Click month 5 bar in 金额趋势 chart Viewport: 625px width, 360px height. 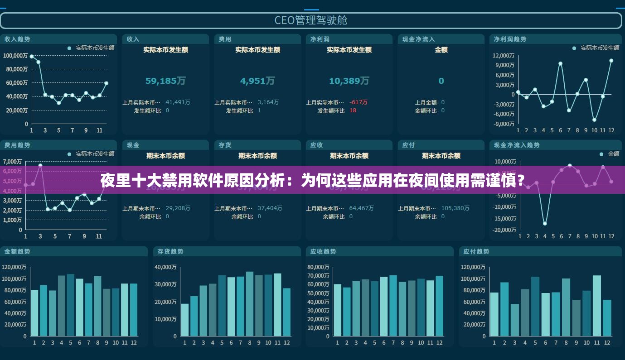pyautogui.click(x=71, y=305)
